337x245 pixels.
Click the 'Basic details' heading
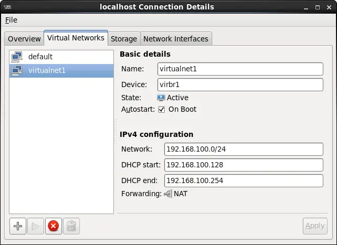point(145,54)
